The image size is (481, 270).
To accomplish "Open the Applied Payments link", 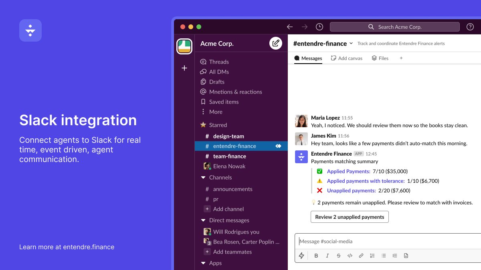I will tap(348, 171).
